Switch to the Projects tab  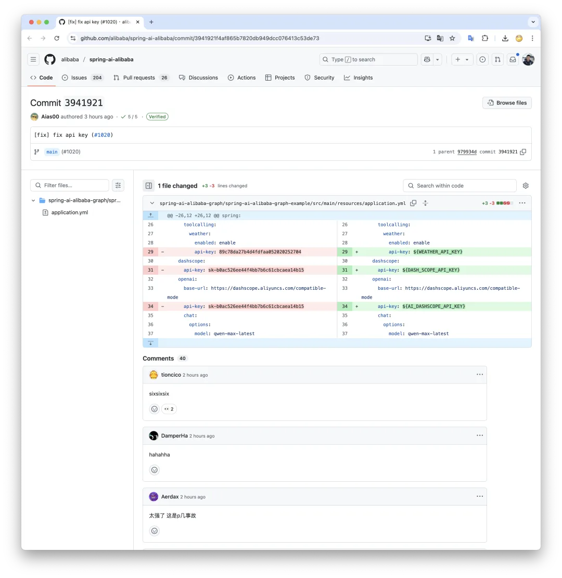[x=280, y=78]
